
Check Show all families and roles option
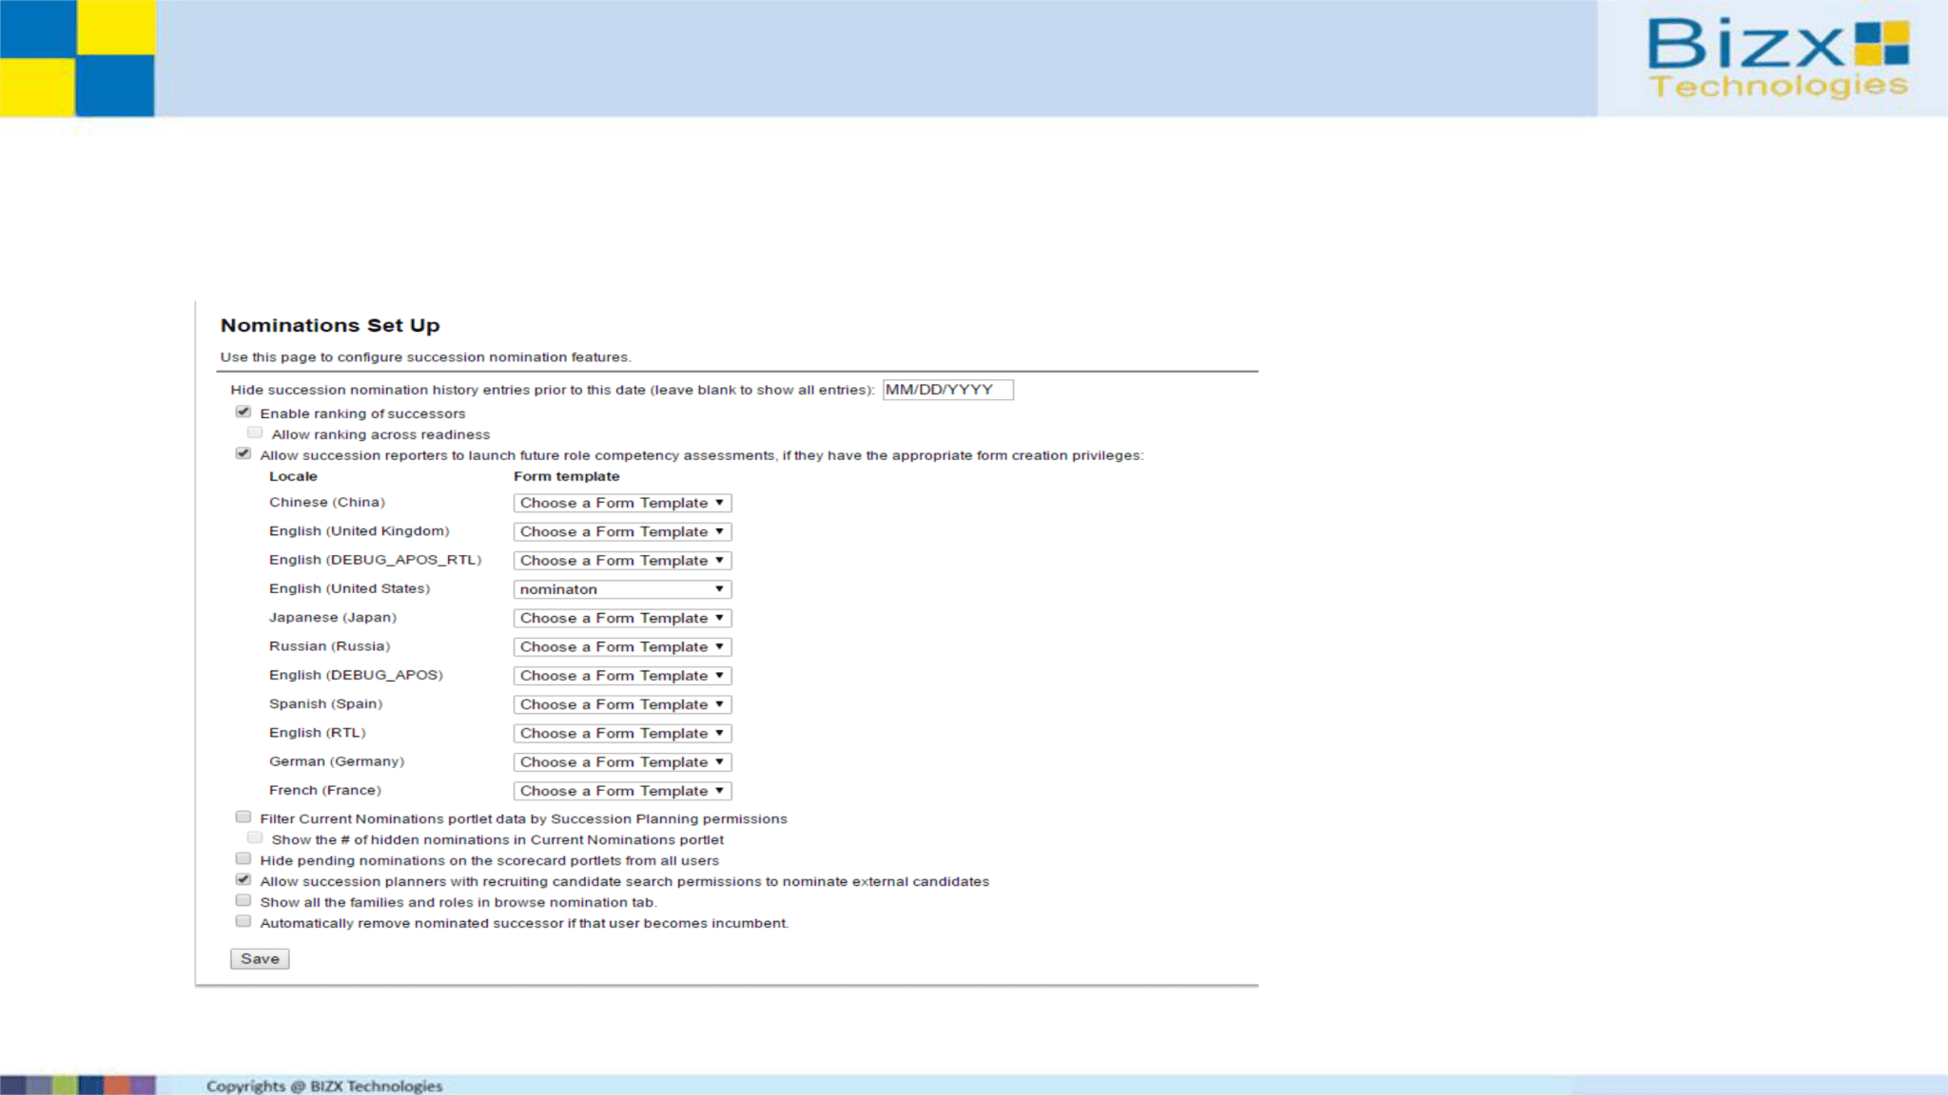(243, 901)
